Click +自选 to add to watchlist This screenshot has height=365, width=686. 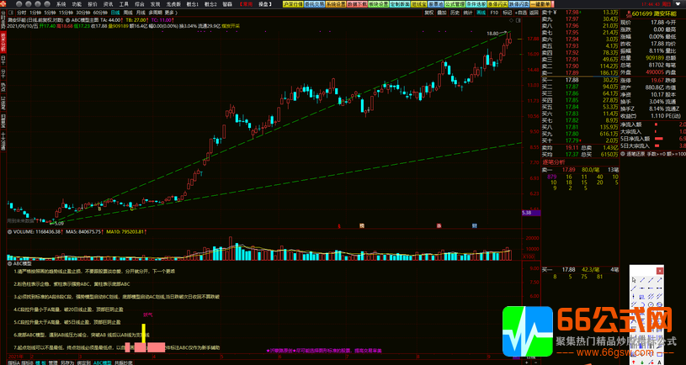[520, 13]
